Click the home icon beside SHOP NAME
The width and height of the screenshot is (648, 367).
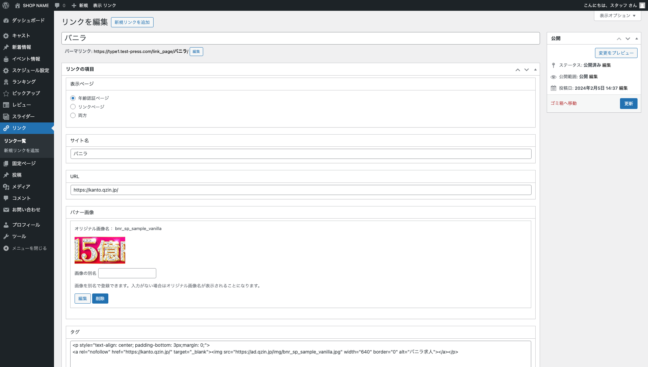pos(18,5)
